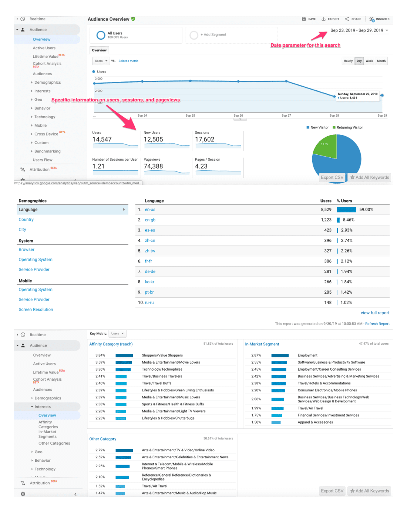This screenshot has height=505, width=407.
Task: Switch the graph granularity to Month
Action: (381, 61)
